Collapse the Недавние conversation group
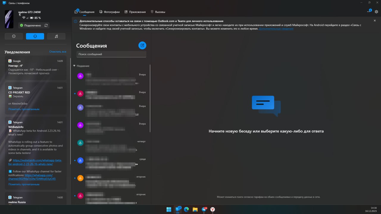This screenshot has width=381, height=214. (74, 66)
